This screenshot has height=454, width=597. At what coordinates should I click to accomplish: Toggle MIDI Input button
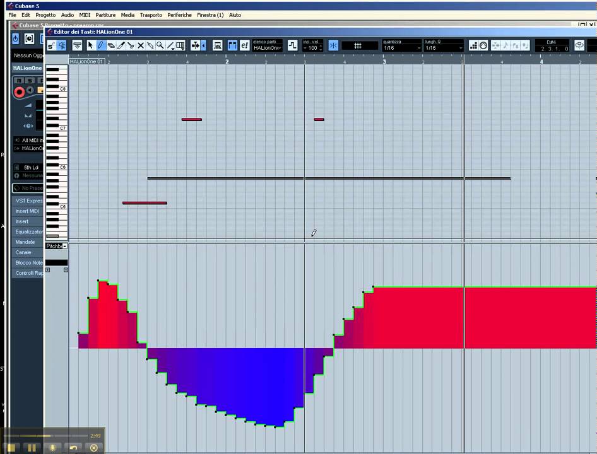click(x=483, y=45)
